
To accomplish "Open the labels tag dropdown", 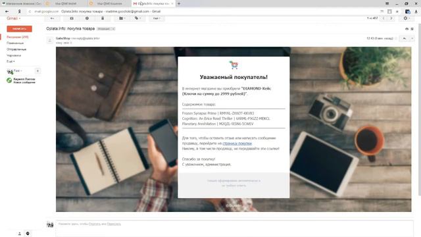I will click(x=137, y=18).
